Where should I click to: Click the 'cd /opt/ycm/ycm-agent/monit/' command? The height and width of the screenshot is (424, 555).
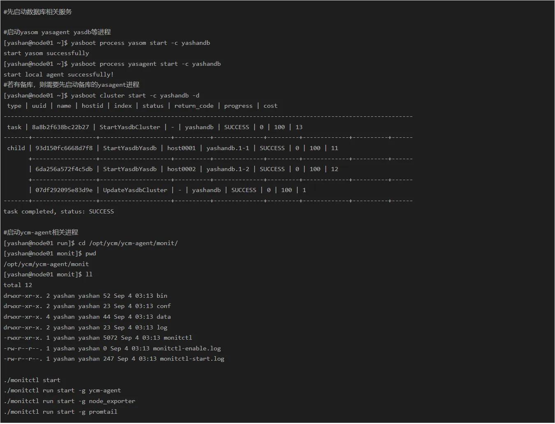tap(128, 243)
